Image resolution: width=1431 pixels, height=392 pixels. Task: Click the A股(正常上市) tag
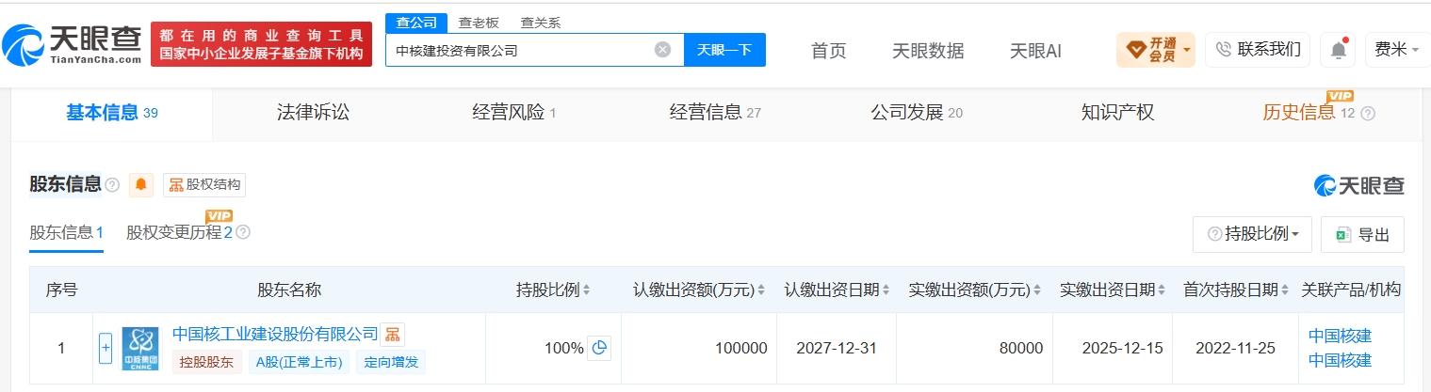tap(299, 362)
